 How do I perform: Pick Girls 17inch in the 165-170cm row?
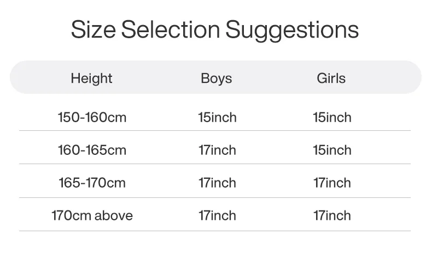[x=332, y=183]
